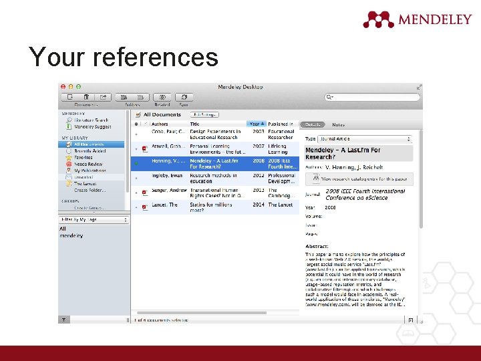This screenshot has height=361, width=481.
Task: Click the title field in the Details panel
Action: pos(359,154)
